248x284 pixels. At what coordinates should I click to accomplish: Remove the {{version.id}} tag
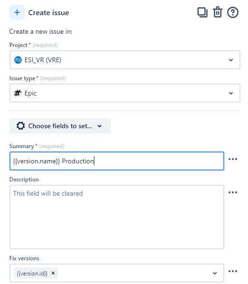pyautogui.click(x=53, y=273)
